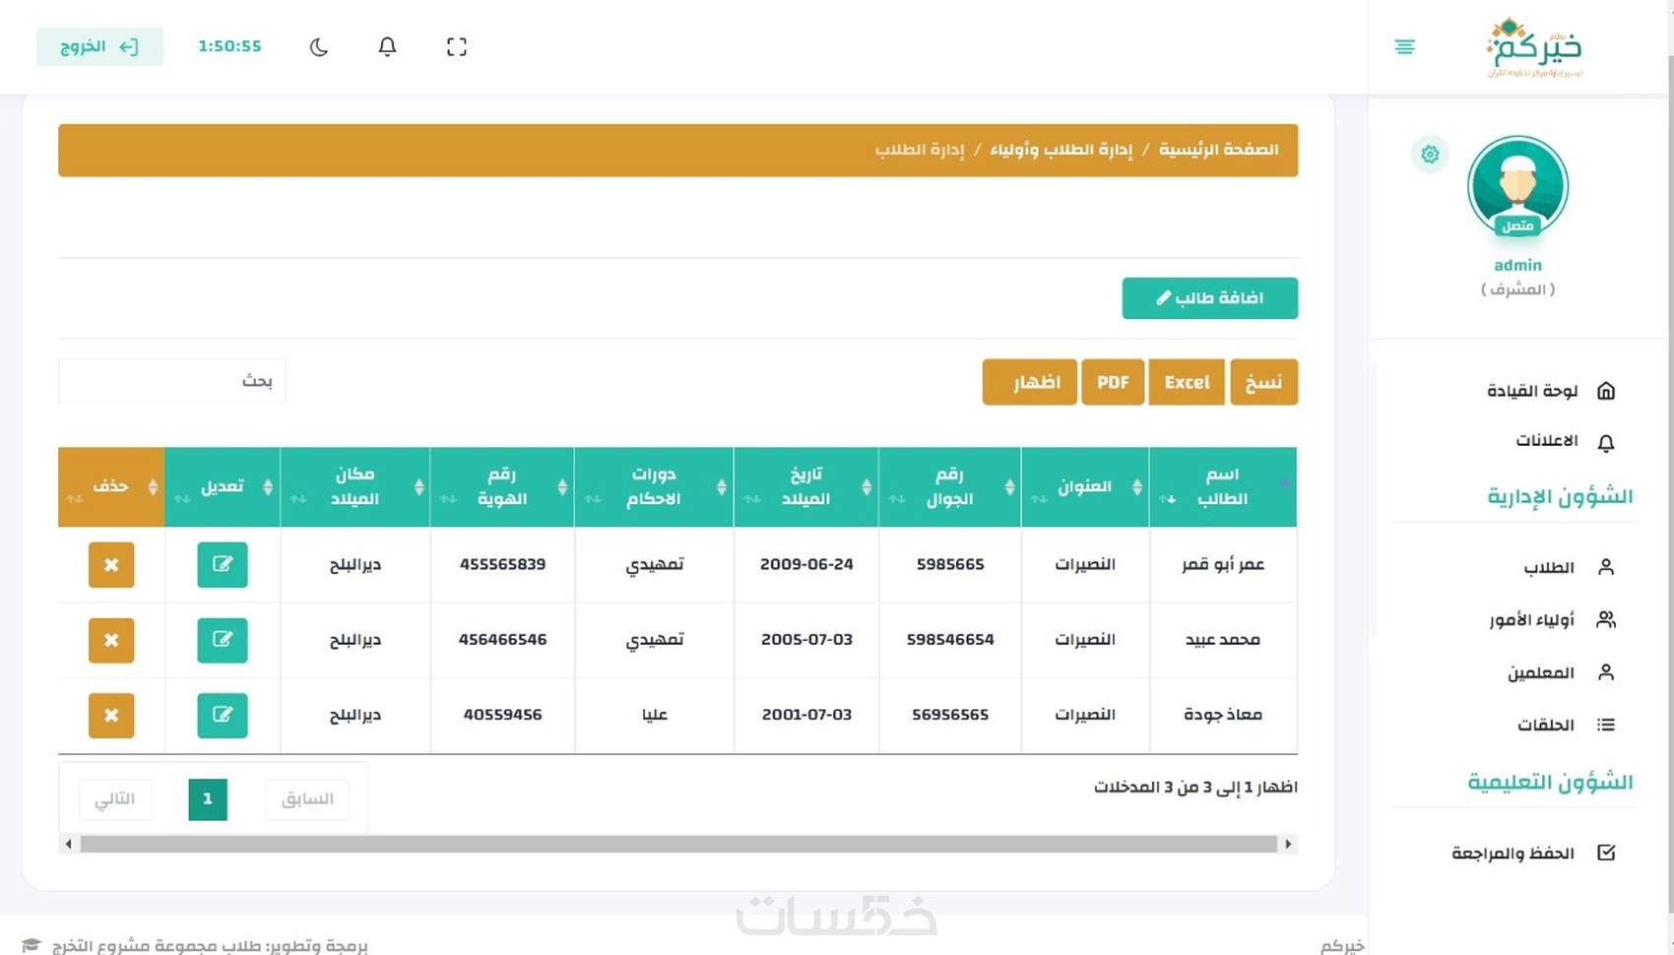Open الطلاب students menu item
Image resolution: width=1674 pixels, height=955 pixels.
click(1551, 567)
